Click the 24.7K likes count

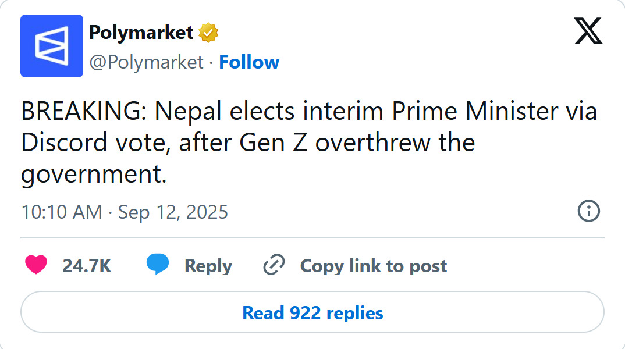(x=87, y=266)
